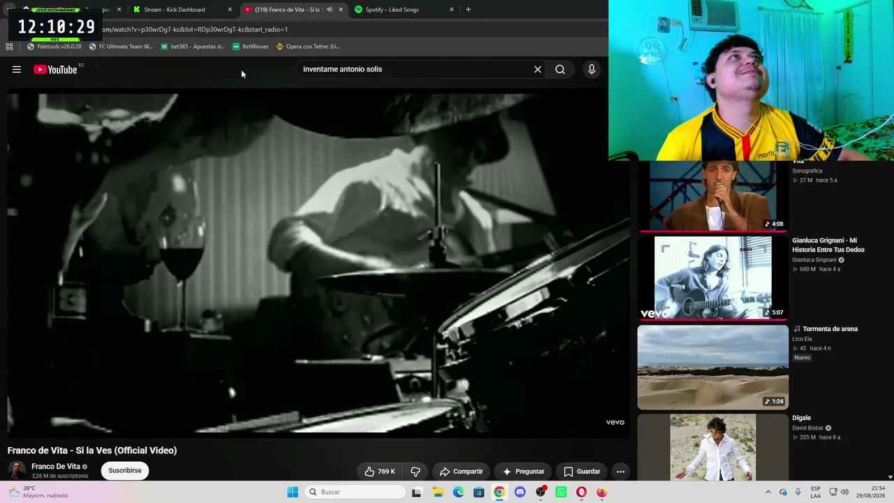
Task: Open the 'Mi Historia Entre Tus Dedos' title
Action: tap(828, 245)
